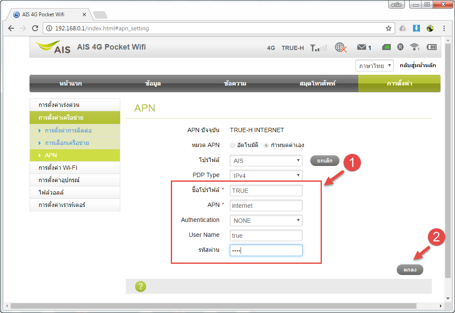Click the signal strength bars icon

pos(318,47)
